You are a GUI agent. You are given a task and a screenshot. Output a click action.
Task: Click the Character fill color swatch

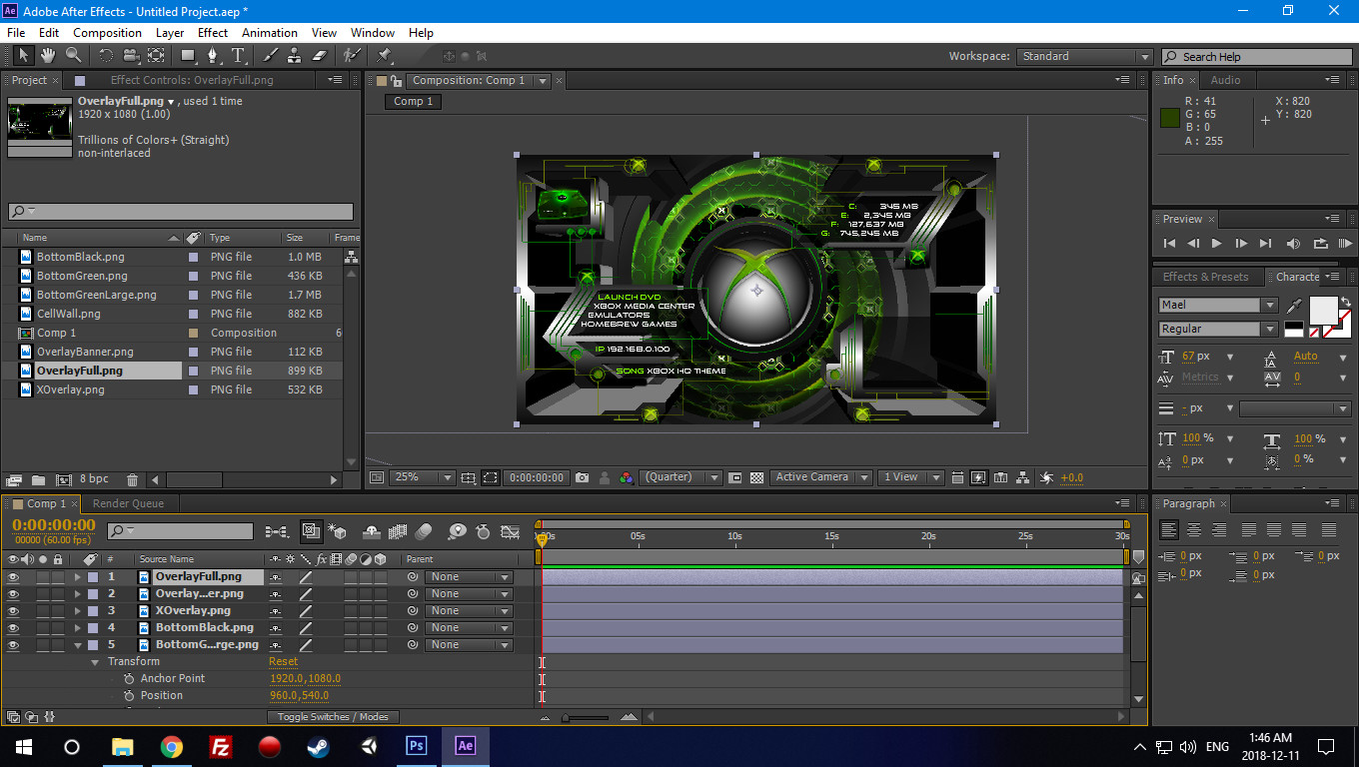(1323, 311)
